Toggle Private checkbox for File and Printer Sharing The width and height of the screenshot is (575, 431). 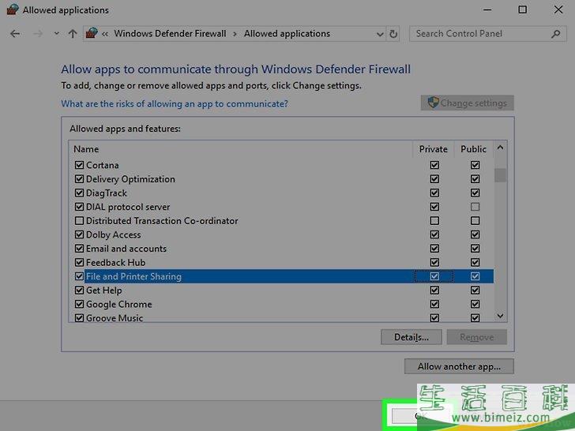pos(434,276)
